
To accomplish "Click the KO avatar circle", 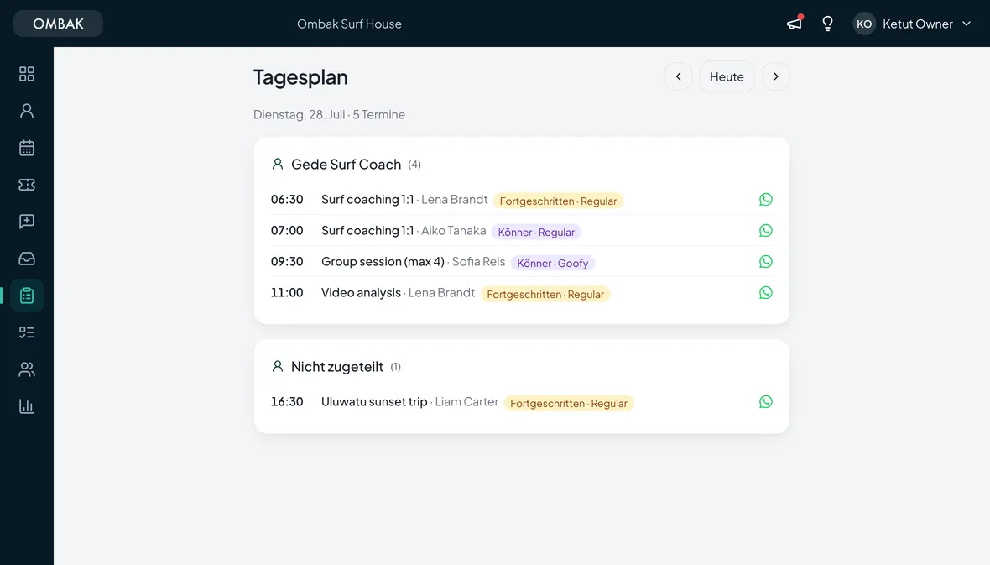I will [864, 24].
